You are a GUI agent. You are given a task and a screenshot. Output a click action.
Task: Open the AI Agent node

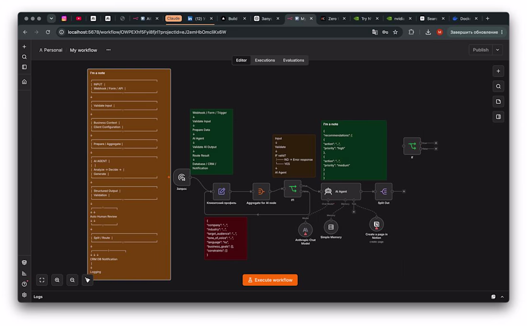pyautogui.click(x=341, y=191)
